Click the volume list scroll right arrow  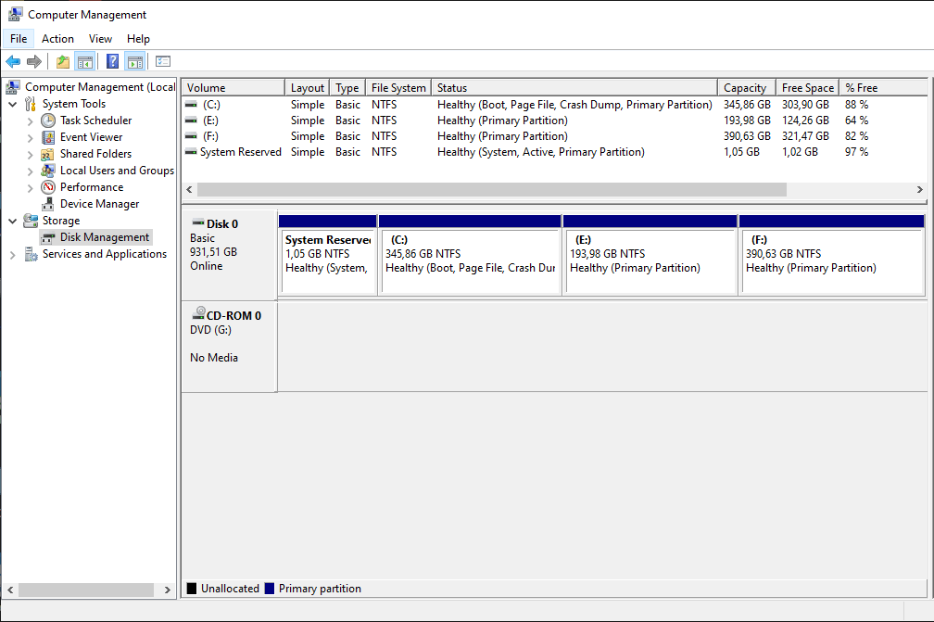[920, 189]
